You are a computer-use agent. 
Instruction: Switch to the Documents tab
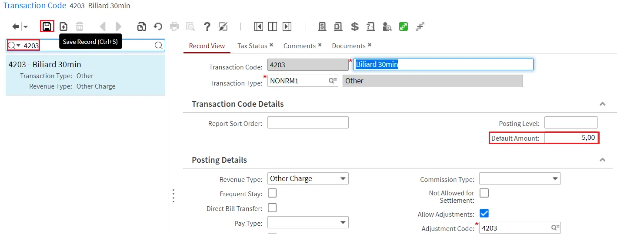349,46
